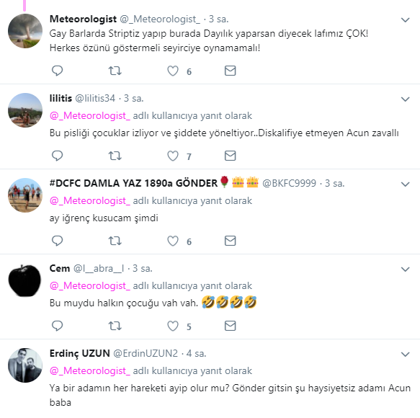
Task: Share @BKFC9999's tweet via envelope icon
Action: pos(230,241)
